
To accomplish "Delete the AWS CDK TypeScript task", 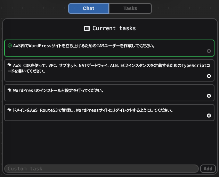I will click(x=209, y=76).
